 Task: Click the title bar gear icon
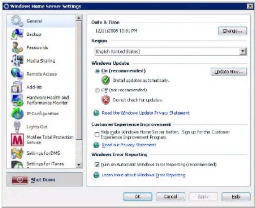click(6, 6)
